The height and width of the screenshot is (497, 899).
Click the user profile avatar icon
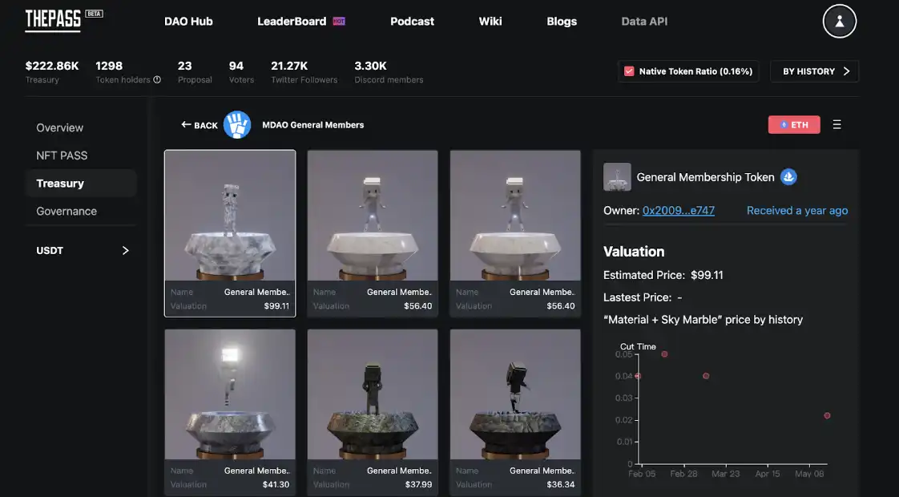(839, 22)
